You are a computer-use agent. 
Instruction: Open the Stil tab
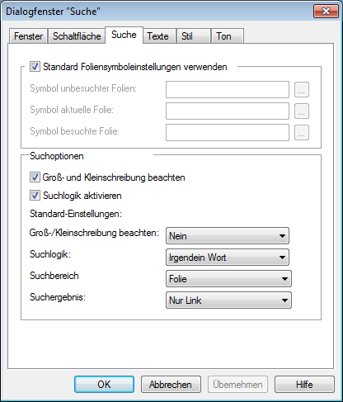(194, 36)
